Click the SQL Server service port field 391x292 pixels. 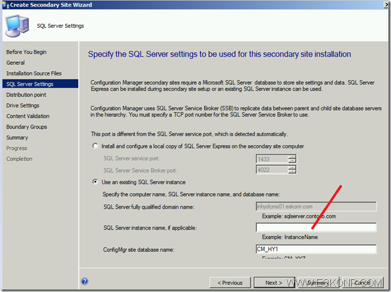coord(272,159)
